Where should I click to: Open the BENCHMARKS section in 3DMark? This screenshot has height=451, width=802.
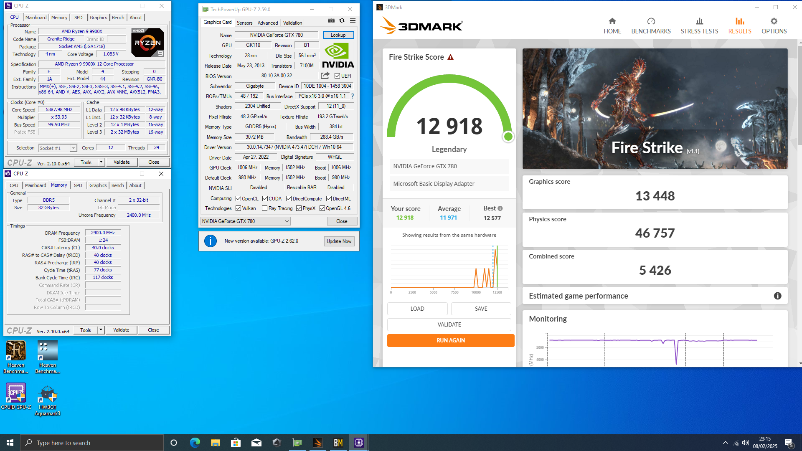click(x=651, y=26)
